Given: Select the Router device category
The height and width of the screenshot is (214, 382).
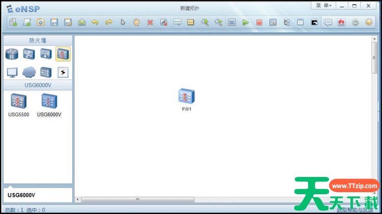Looking at the screenshot, I should (x=12, y=54).
